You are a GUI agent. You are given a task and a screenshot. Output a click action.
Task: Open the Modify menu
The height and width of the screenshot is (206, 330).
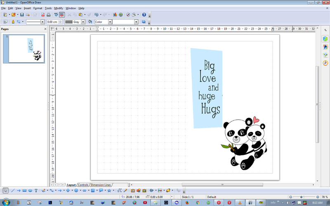59,8
